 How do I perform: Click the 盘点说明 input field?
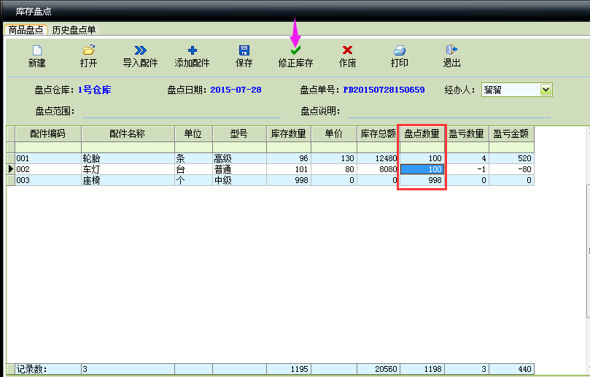[449, 112]
